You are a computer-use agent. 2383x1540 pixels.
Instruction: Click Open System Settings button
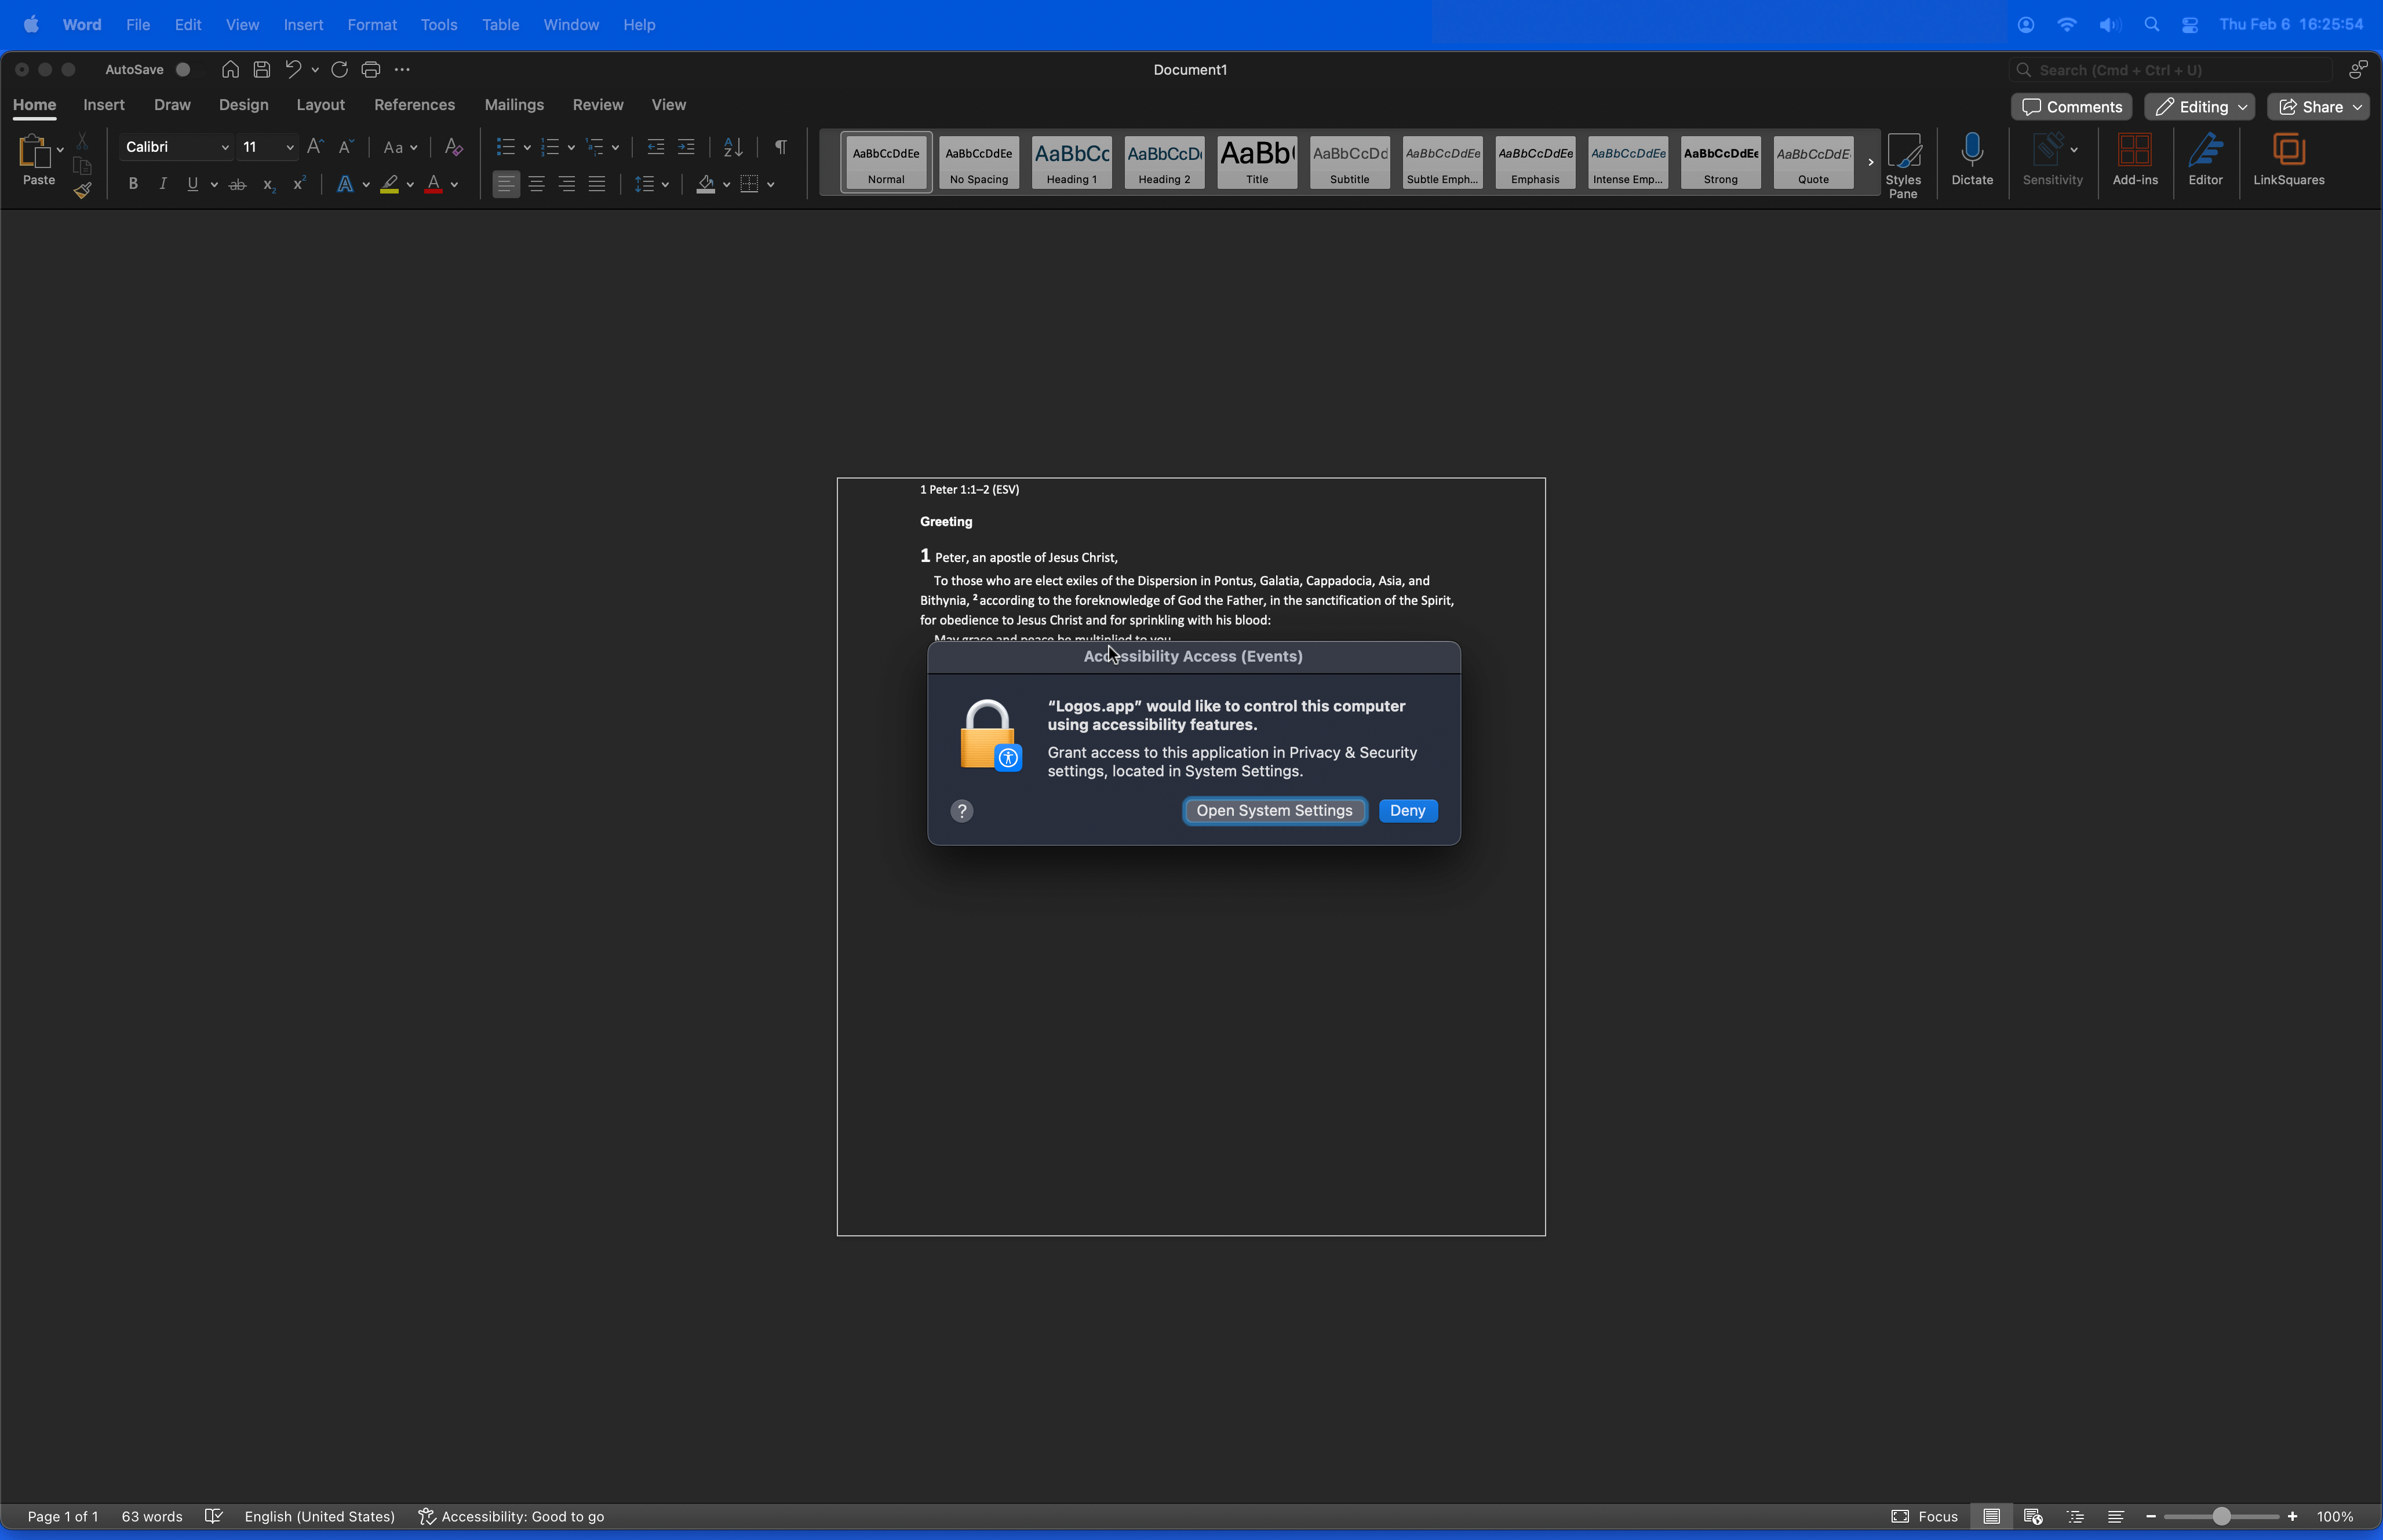[1274, 811]
